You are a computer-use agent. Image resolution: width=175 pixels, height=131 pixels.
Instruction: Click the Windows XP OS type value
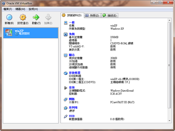[117, 29]
